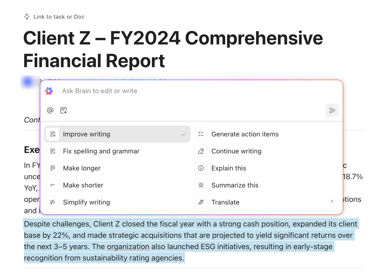Click the add prompt template icon
Image resolution: width=384 pixels, height=278 pixels.
(64, 110)
